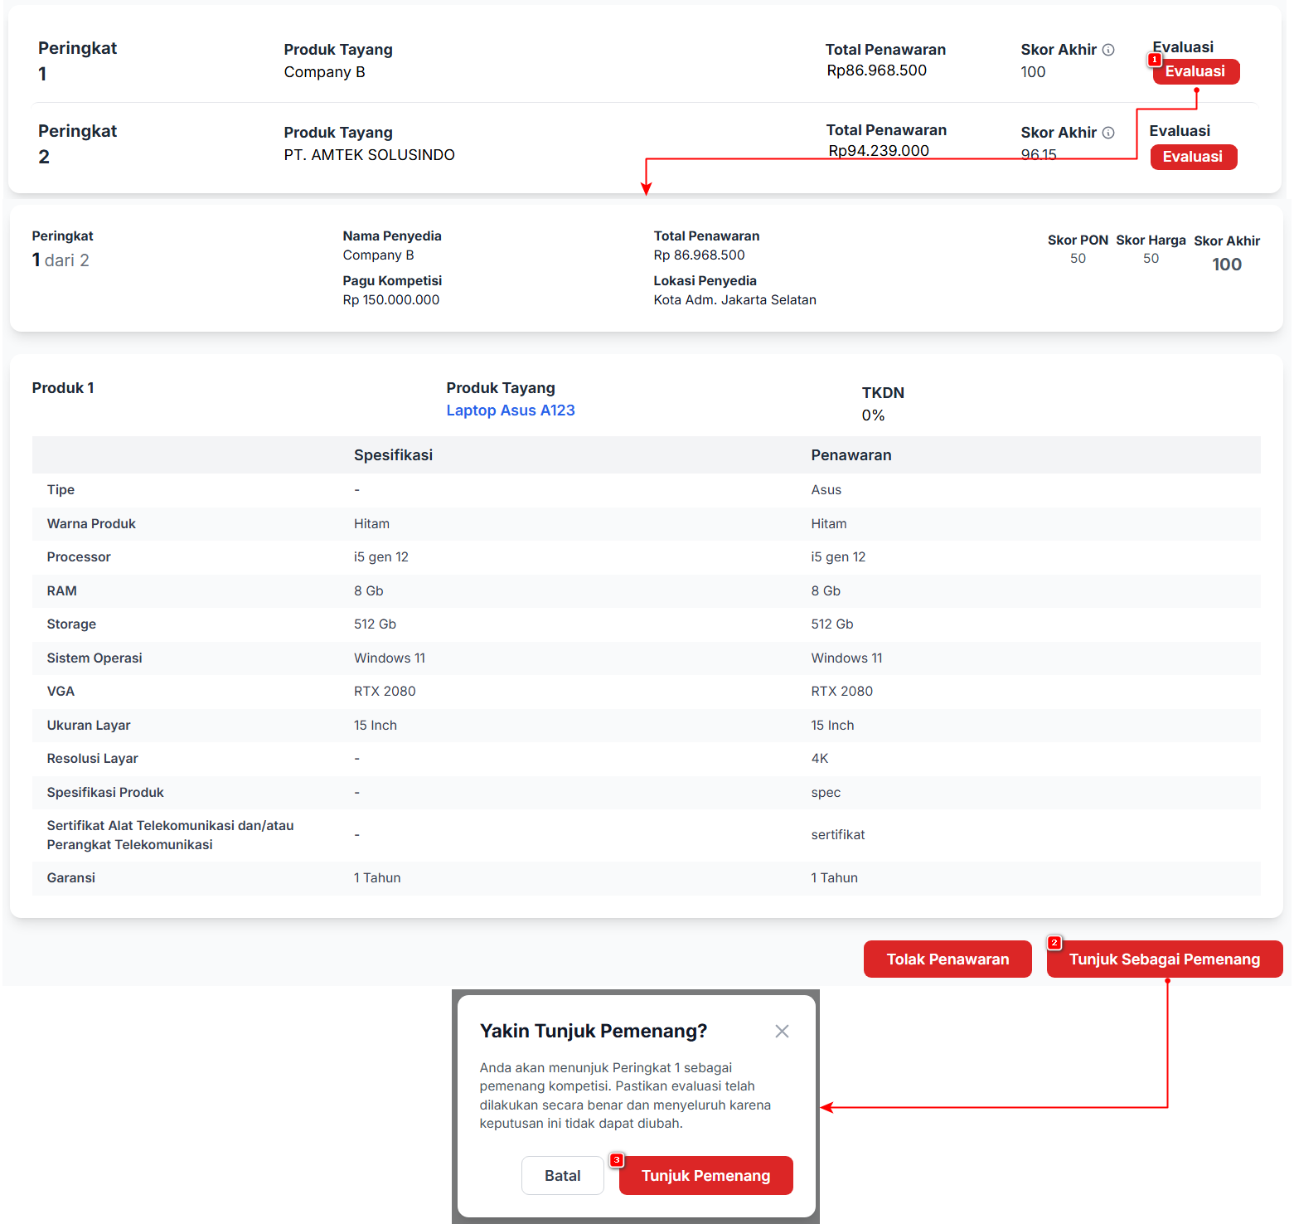Open the Laptop Asus A123 product link
The image size is (1294, 1224).
[x=510, y=410]
